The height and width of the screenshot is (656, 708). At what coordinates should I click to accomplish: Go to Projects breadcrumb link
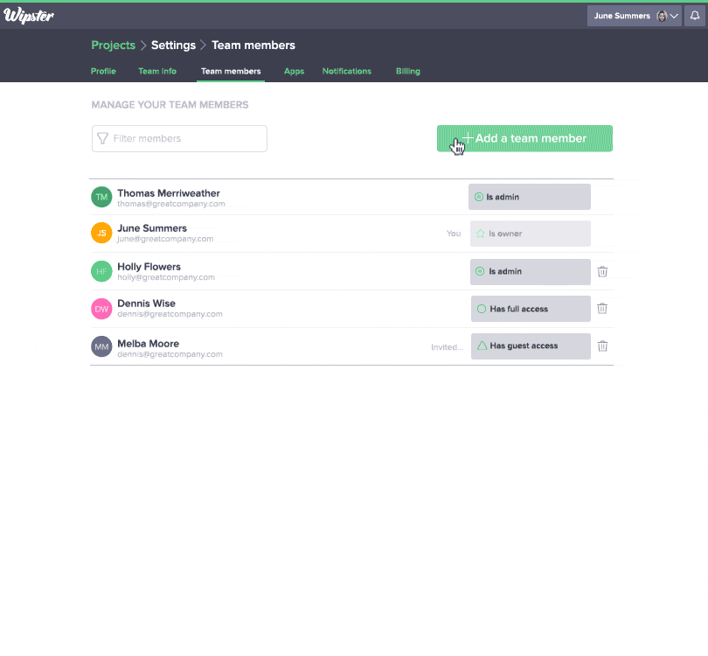tap(113, 45)
